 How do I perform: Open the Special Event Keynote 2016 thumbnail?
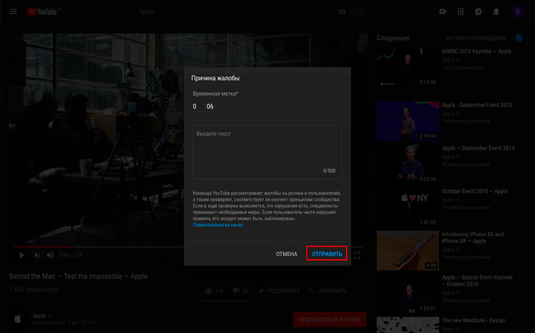tap(408, 293)
